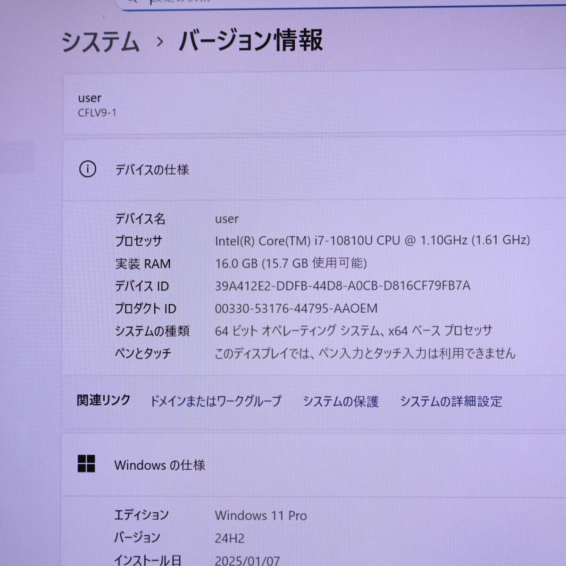The height and width of the screenshot is (566, 566).
Task: Click the 実装 RAM label
Action: tap(143, 264)
